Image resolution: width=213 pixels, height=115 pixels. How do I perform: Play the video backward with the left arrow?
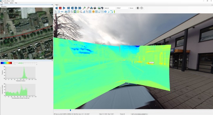[x=56, y=8]
